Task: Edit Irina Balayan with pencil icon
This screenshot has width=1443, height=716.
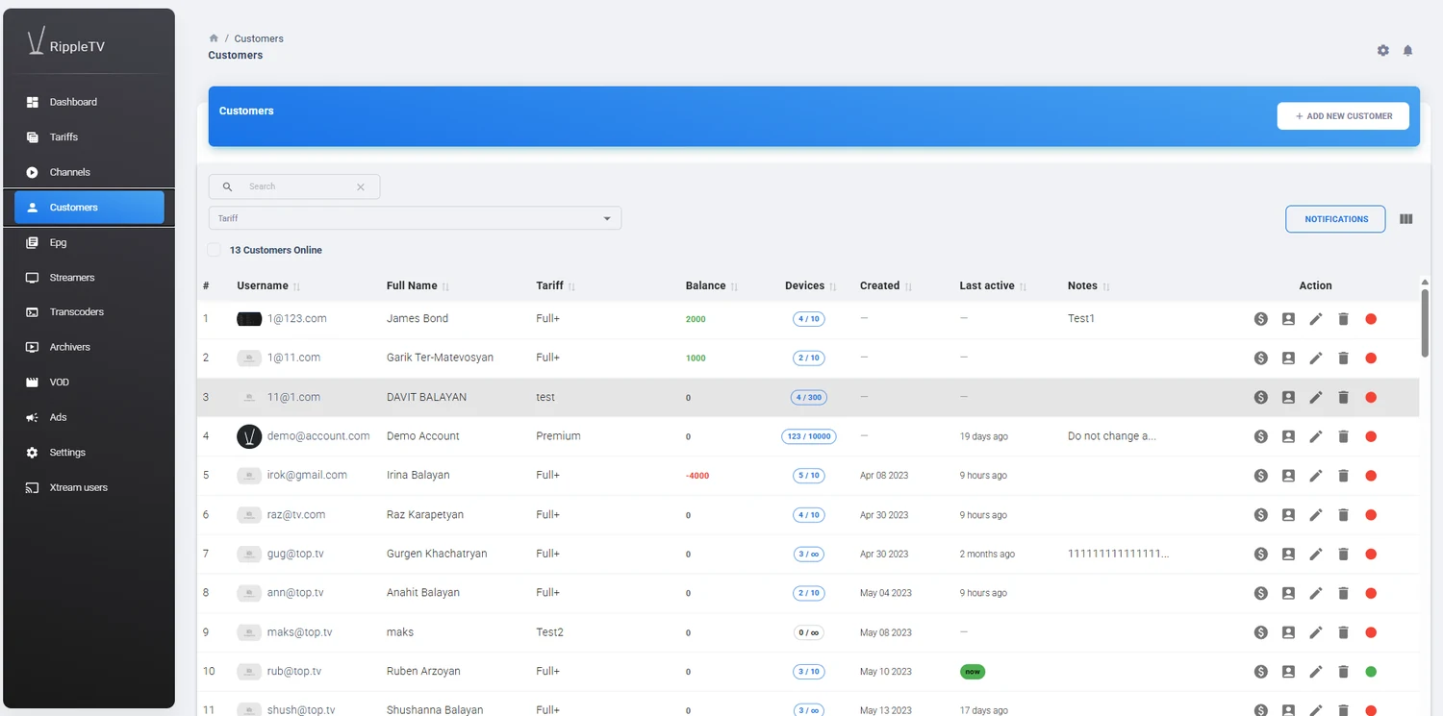Action: tap(1316, 476)
